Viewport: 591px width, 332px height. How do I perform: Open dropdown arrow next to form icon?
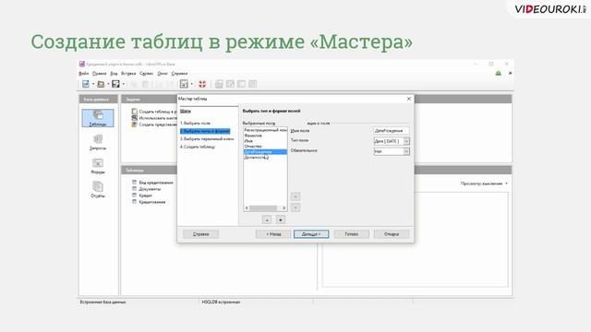(x=191, y=84)
